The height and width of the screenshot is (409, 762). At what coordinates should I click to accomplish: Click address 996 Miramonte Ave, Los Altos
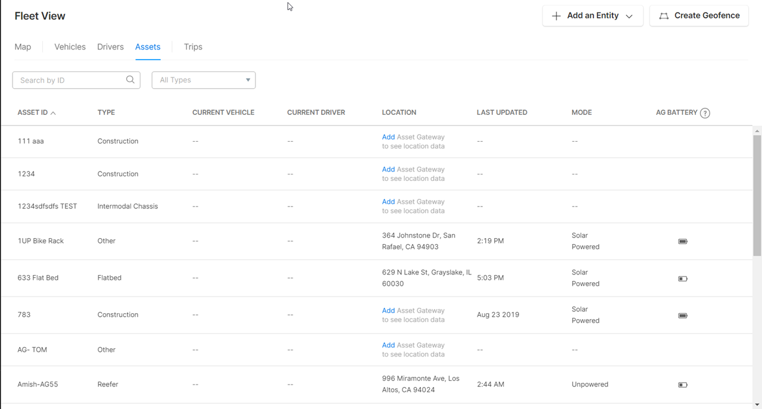421,384
